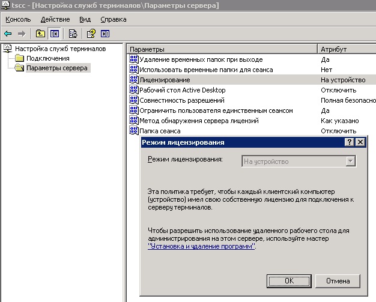
Task: Toggle the console tree show/hide icon
Action: pos(55,34)
